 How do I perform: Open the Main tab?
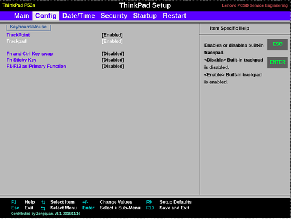pos(22,16)
